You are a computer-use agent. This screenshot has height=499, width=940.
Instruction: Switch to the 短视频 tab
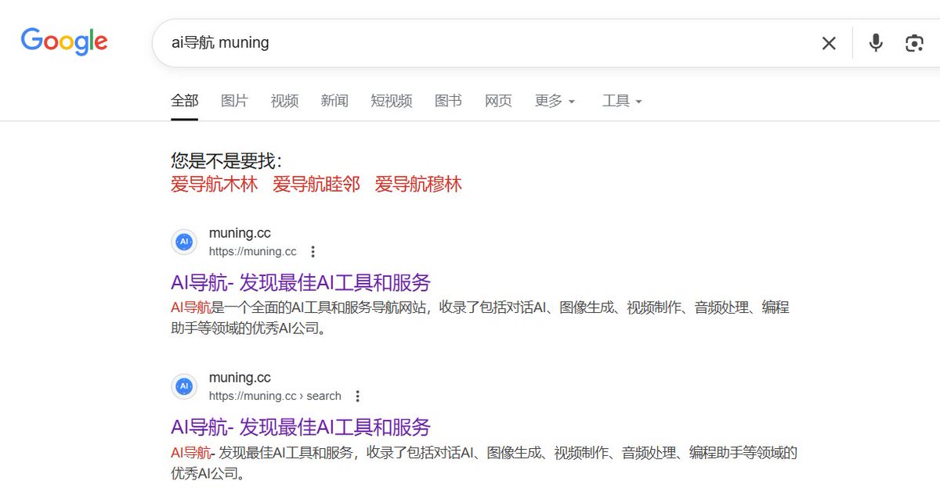pos(392,101)
